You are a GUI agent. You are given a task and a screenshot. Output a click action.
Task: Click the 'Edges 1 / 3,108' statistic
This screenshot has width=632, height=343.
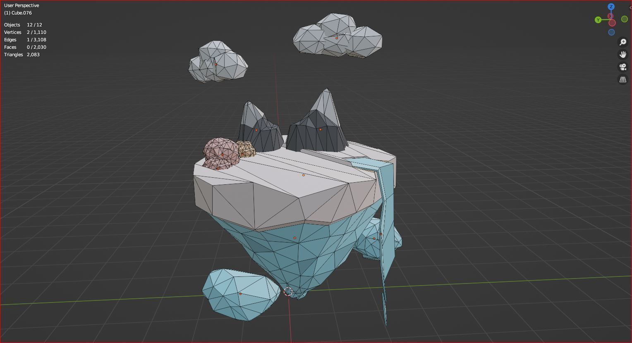coord(25,40)
